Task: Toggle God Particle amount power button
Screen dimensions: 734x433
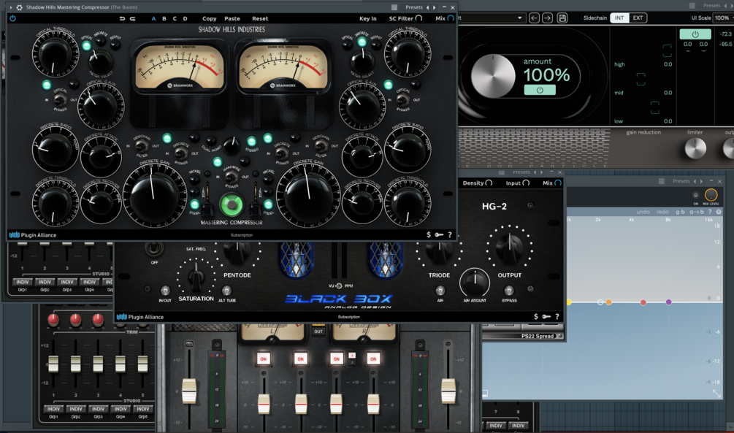Action: [x=540, y=90]
